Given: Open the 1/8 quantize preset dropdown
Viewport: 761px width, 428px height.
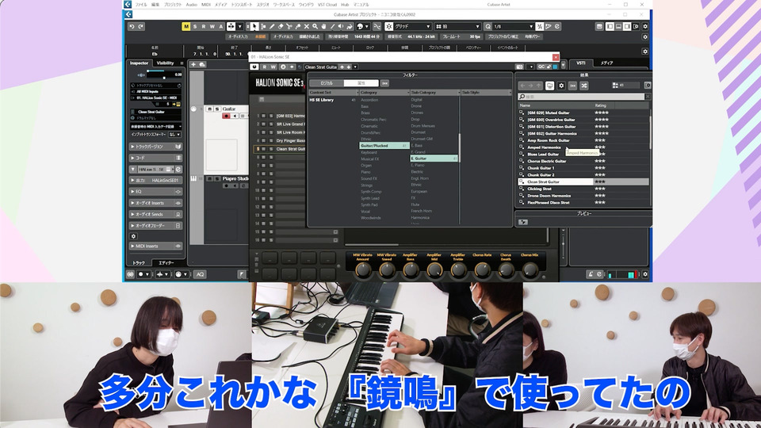Looking at the screenshot, I should pyautogui.click(x=513, y=26).
